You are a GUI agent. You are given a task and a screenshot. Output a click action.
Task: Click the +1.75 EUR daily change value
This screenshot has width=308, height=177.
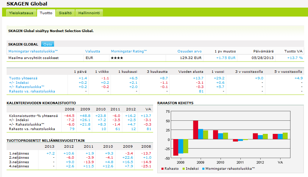click(226, 58)
